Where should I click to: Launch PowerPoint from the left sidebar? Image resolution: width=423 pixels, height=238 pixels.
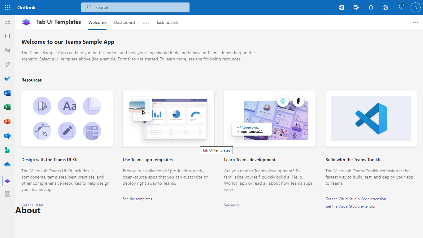7,121
